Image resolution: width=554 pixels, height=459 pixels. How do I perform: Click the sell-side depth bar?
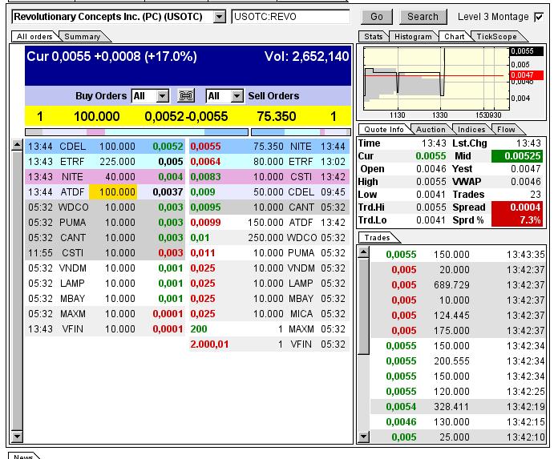(x=301, y=132)
